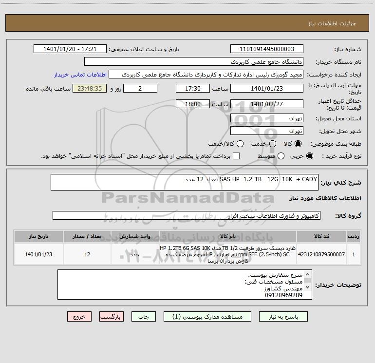Select the کالا radio button
375x363 pixels.
point(298,144)
